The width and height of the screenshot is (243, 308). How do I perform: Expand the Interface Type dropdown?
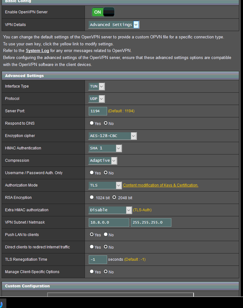click(97, 86)
